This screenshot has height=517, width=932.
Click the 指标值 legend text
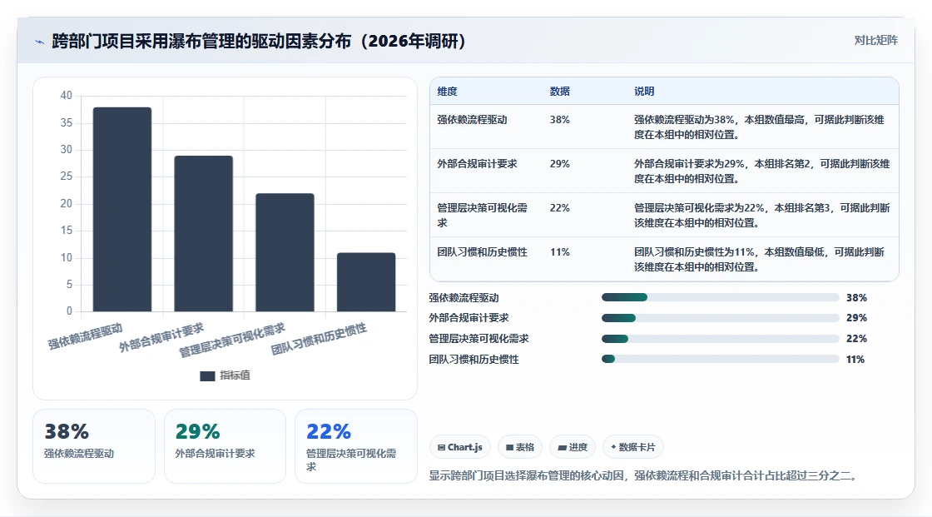tap(235, 375)
